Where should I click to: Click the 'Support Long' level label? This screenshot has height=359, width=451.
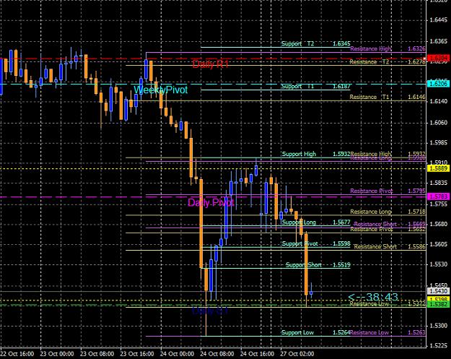[x=299, y=222]
